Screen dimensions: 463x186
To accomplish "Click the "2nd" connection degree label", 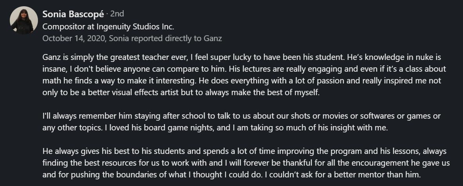I will [117, 14].
